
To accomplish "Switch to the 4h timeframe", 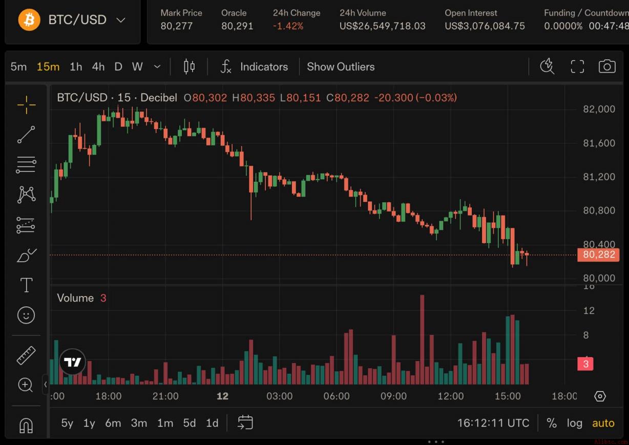I will pos(98,67).
